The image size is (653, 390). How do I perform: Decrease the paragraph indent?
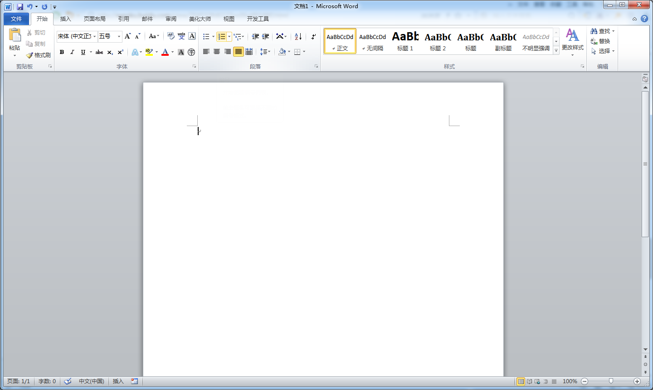point(255,36)
